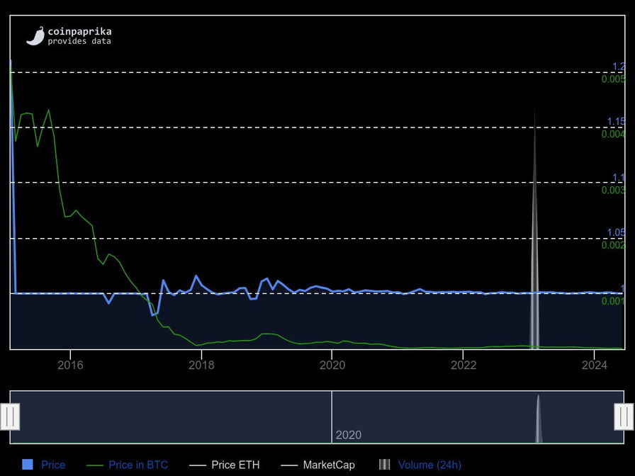The width and height of the screenshot is (635, 476).
Task: Click the 2016 label on the time axis
Action: coord(70,365)
